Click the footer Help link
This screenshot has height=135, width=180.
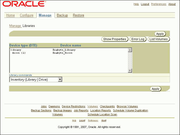coord(74,120)
